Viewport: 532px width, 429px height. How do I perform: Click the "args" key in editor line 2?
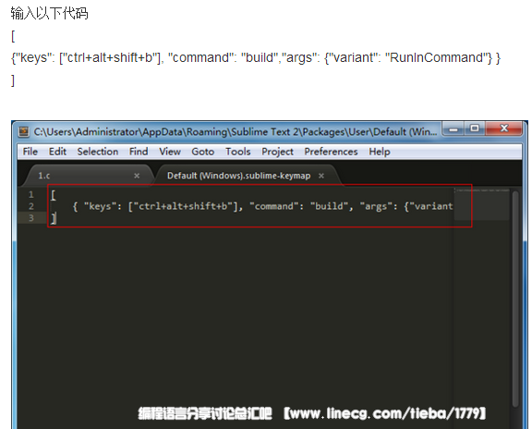[376, 206]
